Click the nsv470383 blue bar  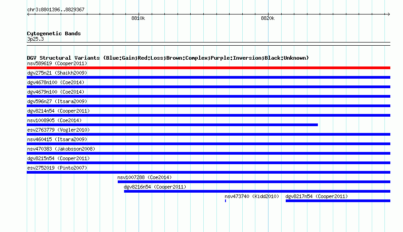point(208,153)
